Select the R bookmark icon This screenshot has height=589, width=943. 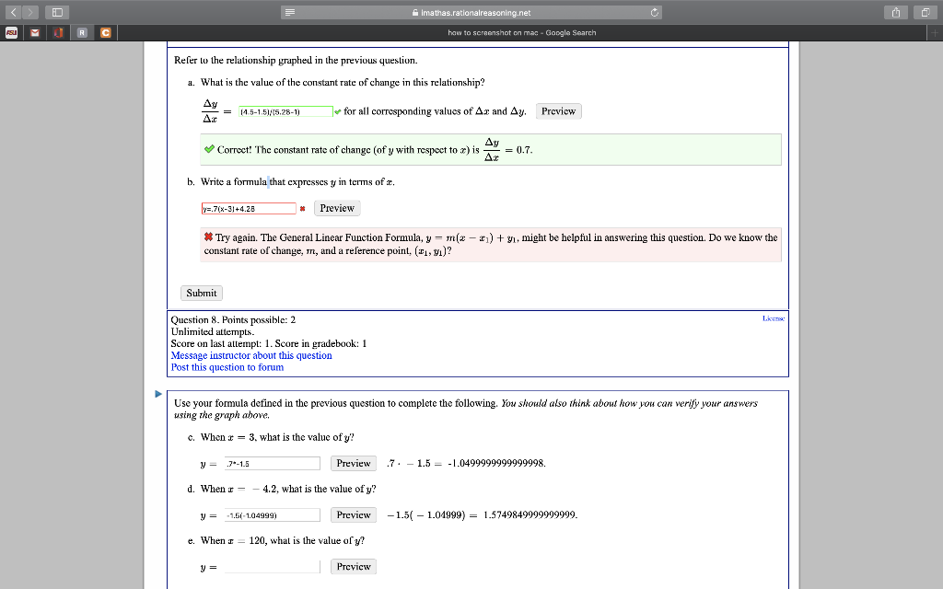tap(81, 32)
